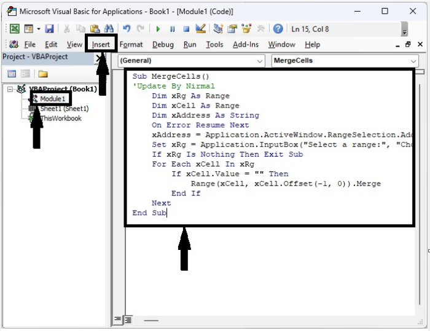The height and width of the screenshot is (331, 430).
Task: Open the Window menu
Action: [281, 44]
